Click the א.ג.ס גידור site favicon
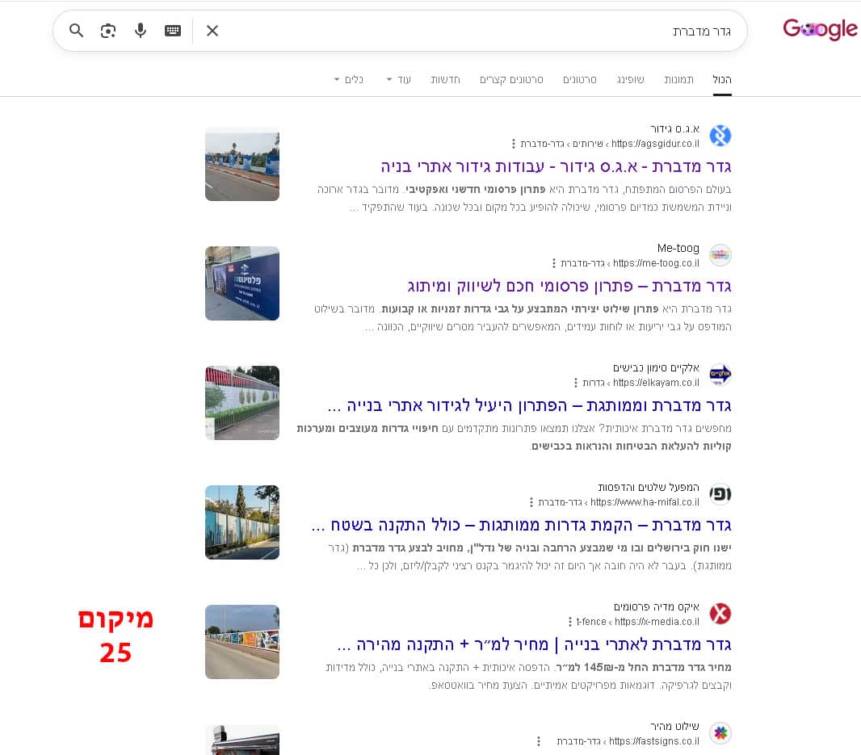861x755 pixels. click(x=720, y=136)
